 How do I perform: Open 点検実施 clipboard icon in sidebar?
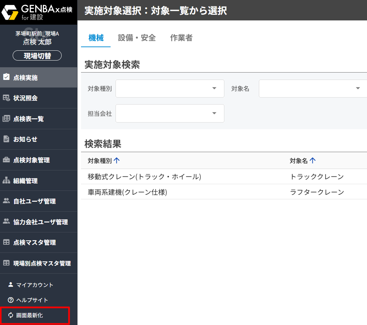tap(6, 77)
